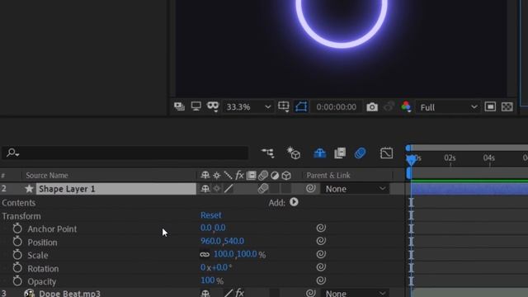Click the Motion Blur column header icon
Viewport: 528px width, 297px height.
tap(263, 176)
